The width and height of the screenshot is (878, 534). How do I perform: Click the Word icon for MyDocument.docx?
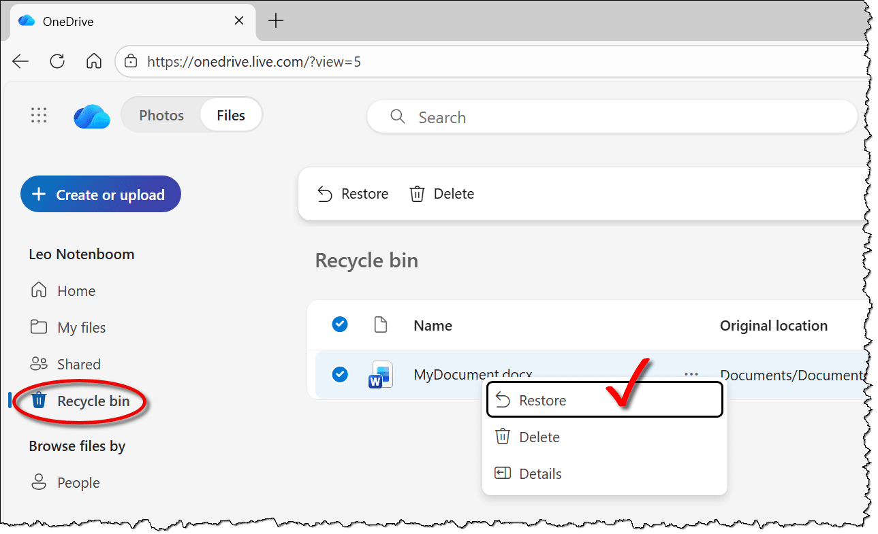point(381,375)
